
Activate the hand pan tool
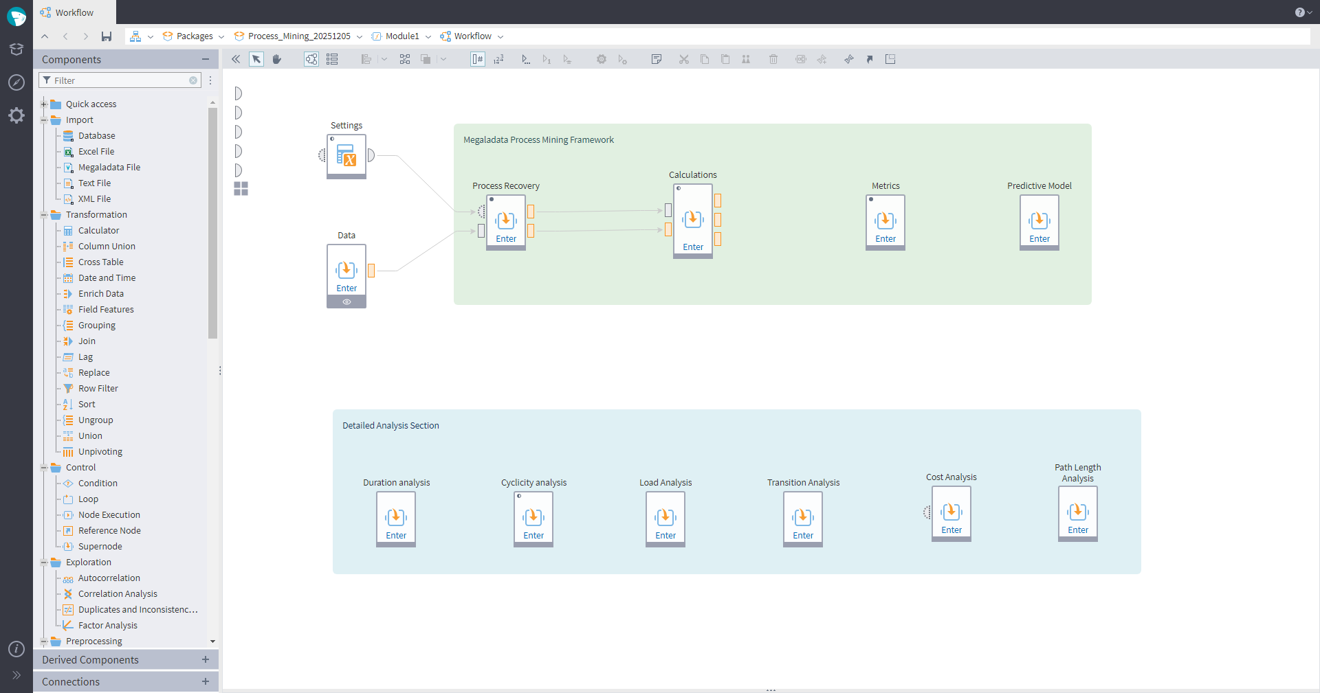[x=277, y=59]
